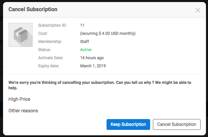Click the recurring $4.00 USD monthly cost
The image size is (208, 137).
[108, 33]
